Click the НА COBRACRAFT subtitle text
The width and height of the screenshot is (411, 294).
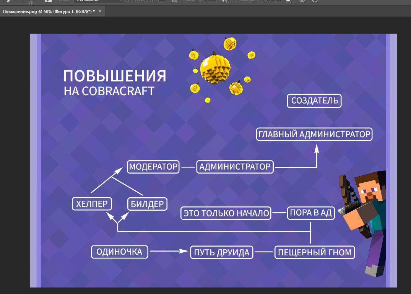click(109, 91)
